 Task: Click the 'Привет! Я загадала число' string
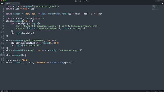click(x=61, y=26)
